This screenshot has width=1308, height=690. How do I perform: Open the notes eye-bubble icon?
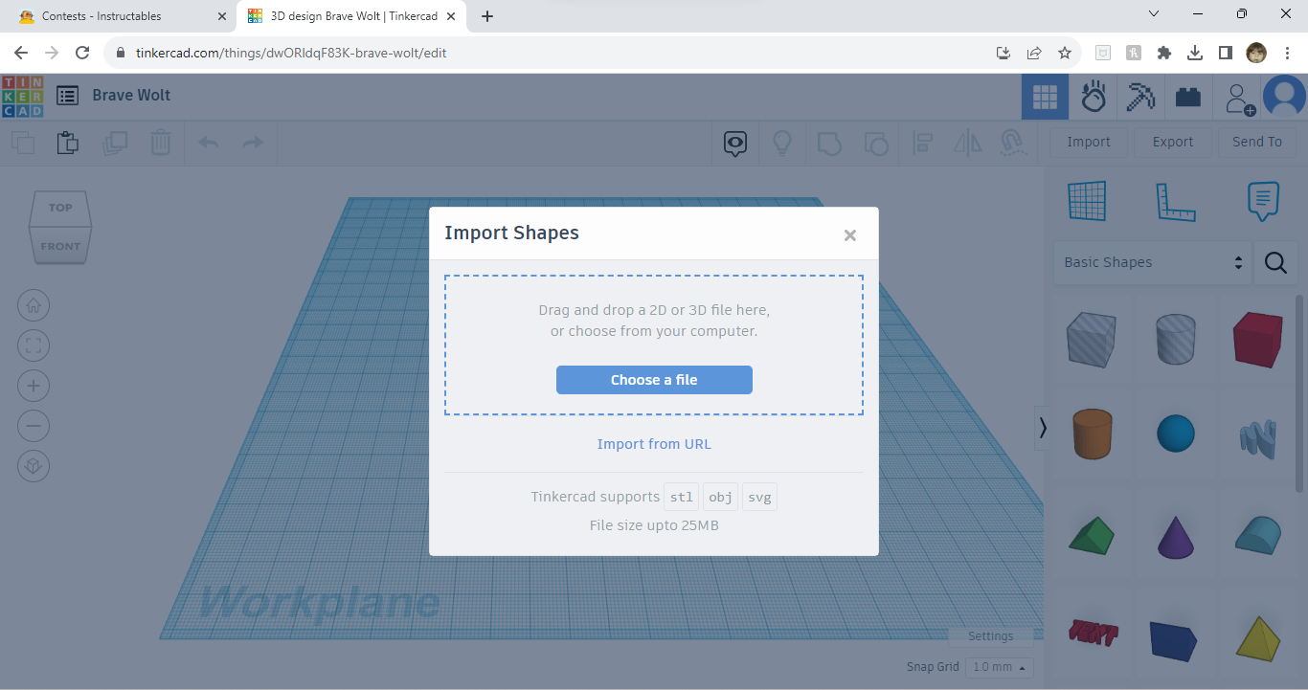click(x=735, y=144)
